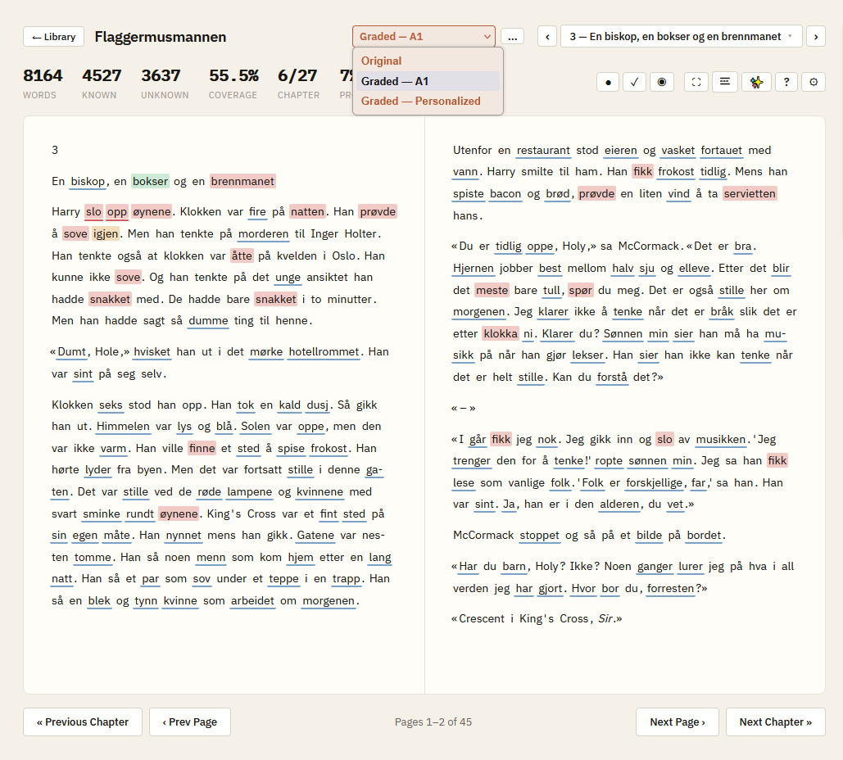The width and height of the screenshot is (843, 760).
Task: Click the underlined word 'morderen'
Action: pyautogui.click(x=264, y=233)
